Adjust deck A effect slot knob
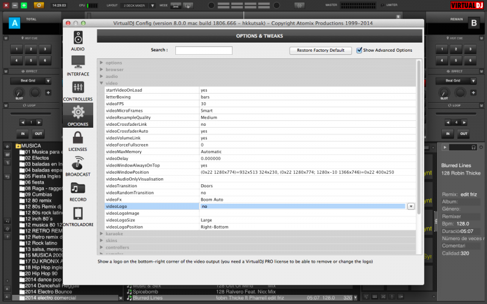The height and width of the screenshot is (304, 487). tap(19, 92)
